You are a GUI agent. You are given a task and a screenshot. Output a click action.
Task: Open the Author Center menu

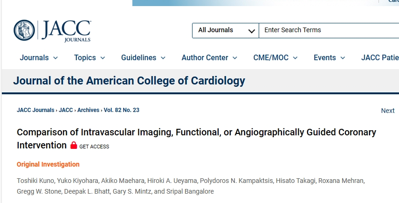click(x=209, y=58)
